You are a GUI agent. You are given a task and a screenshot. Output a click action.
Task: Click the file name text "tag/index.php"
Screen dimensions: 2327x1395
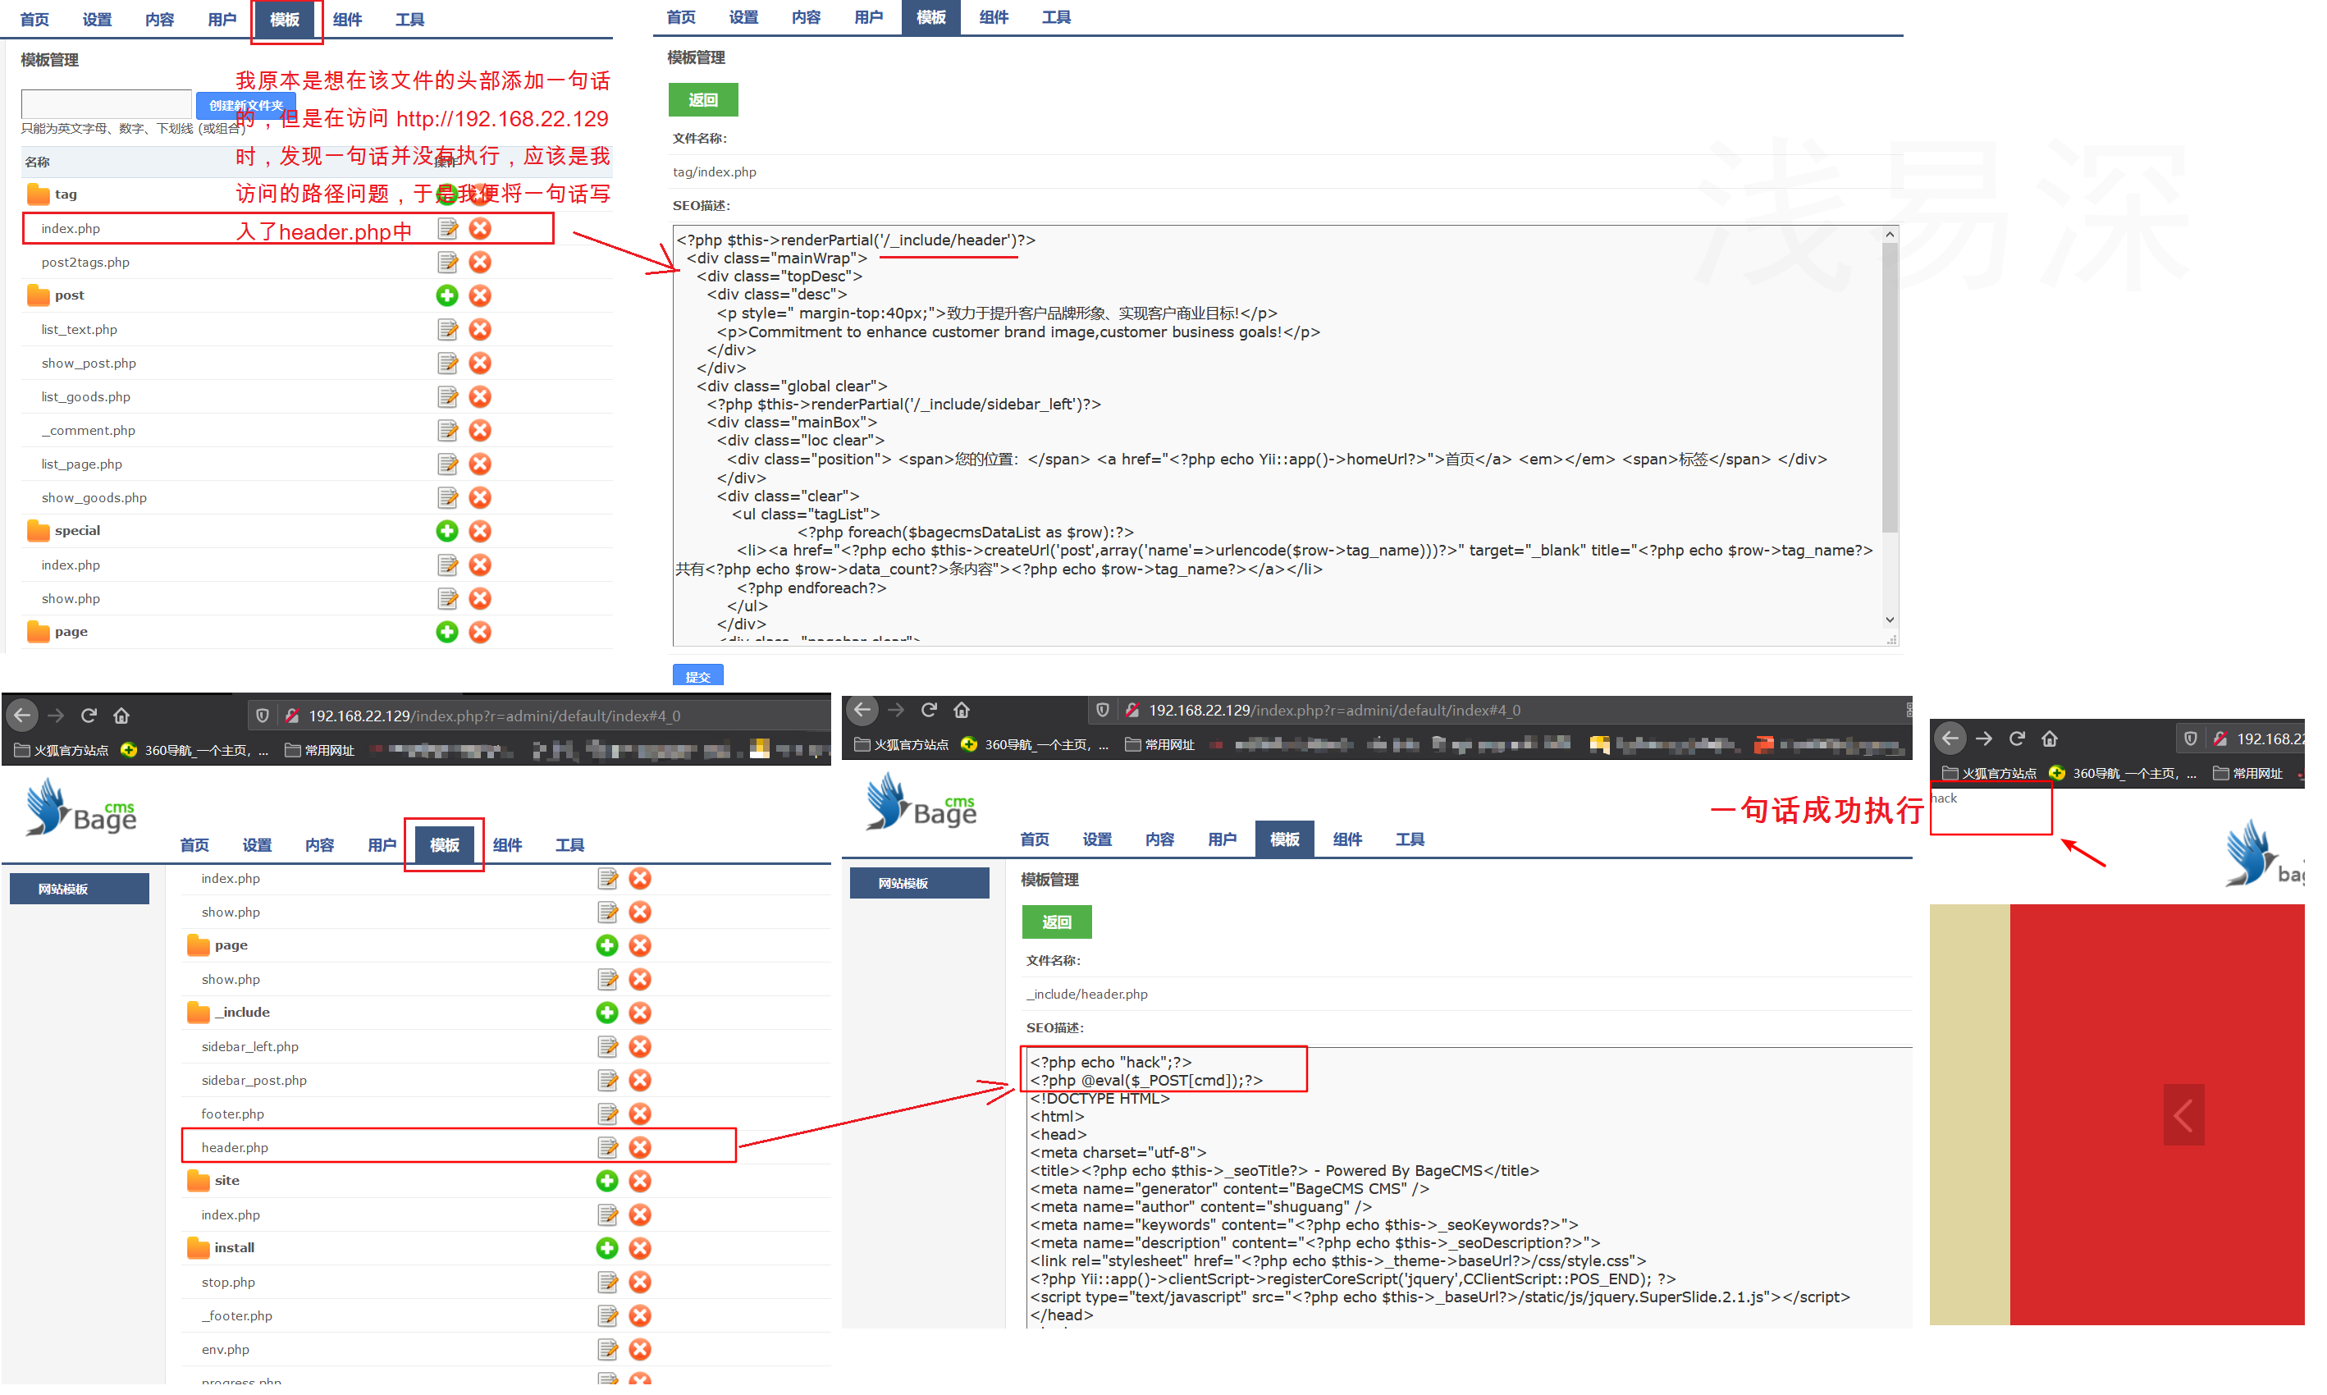(x=715, y=172)
